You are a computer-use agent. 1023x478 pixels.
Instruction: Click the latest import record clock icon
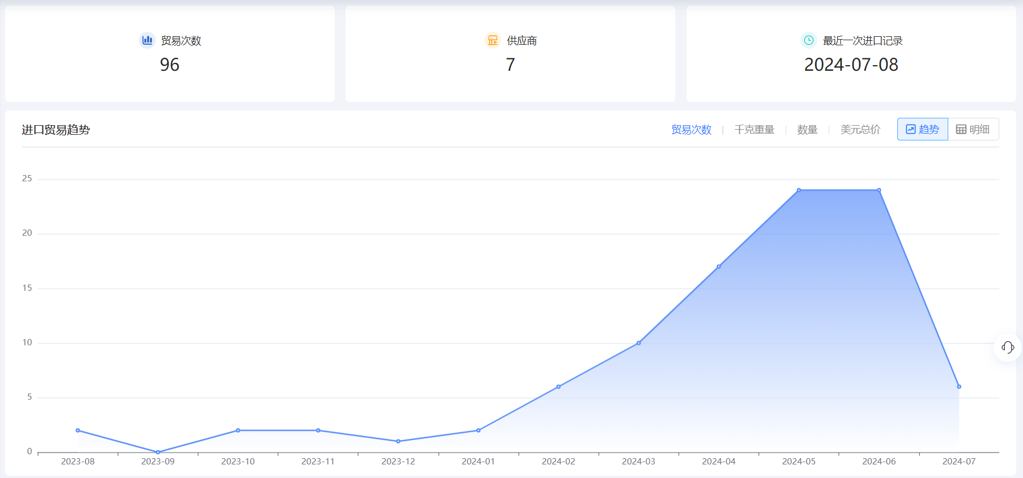(809, 40)
